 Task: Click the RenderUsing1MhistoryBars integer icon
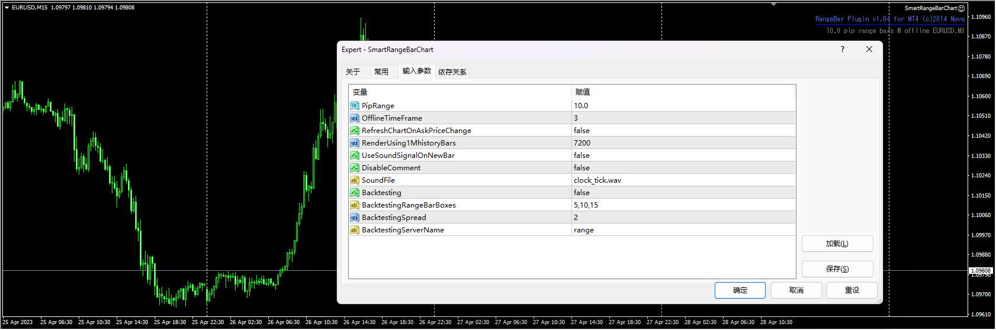(x=354, y=143)
